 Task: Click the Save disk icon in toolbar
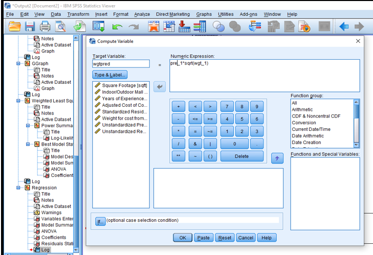pos(30,26)
